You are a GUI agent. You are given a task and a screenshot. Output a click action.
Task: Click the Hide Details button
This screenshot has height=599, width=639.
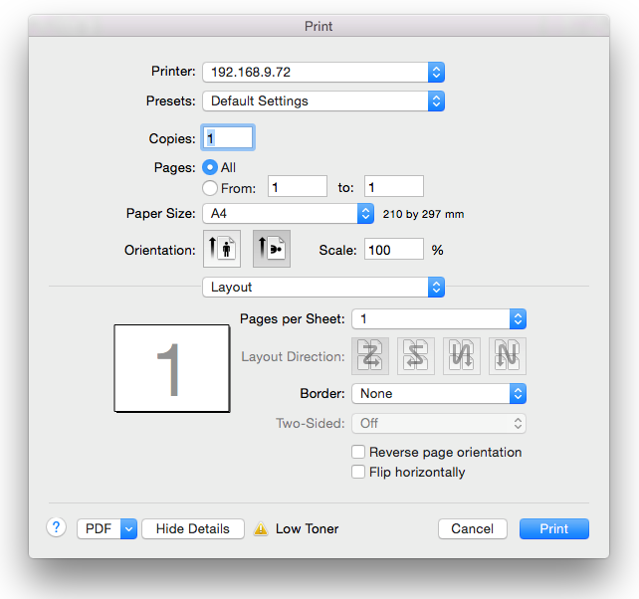tap(193, 528)
